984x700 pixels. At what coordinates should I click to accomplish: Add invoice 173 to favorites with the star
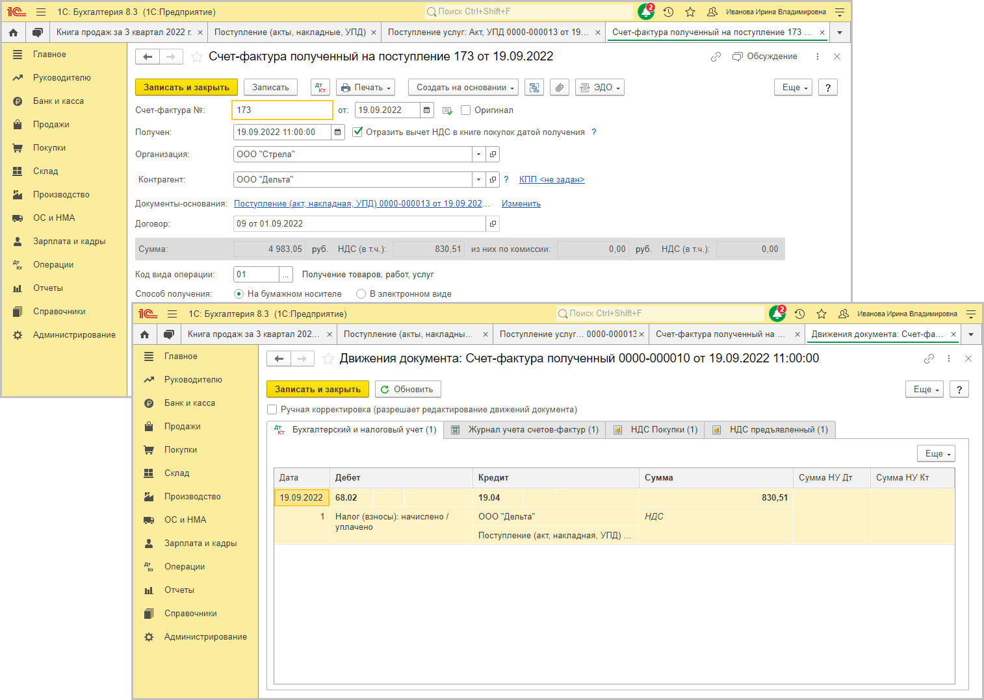pyautogui.click(x=197, y=57)
